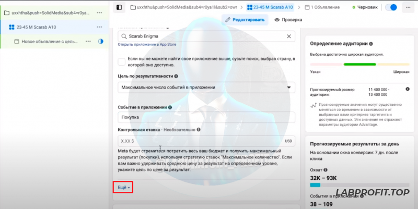Click info icon next to Событие в приложении

point(170,107)
